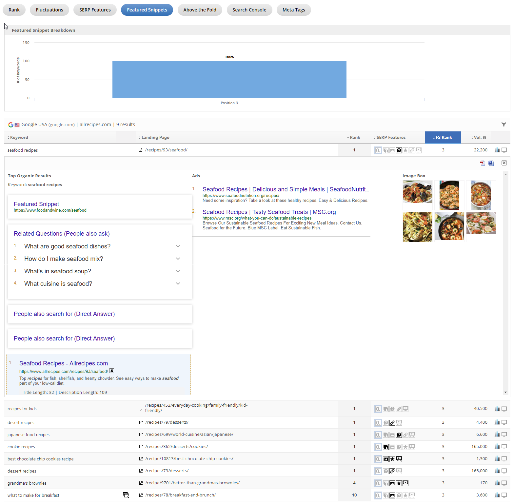Open the results filter funnel icon
The width and height of the screenshot is (513, 504).
(503, 124)
